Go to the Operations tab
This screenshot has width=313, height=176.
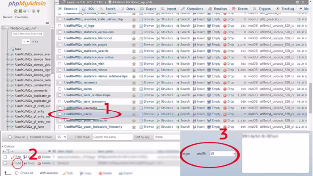pos(192,9)
